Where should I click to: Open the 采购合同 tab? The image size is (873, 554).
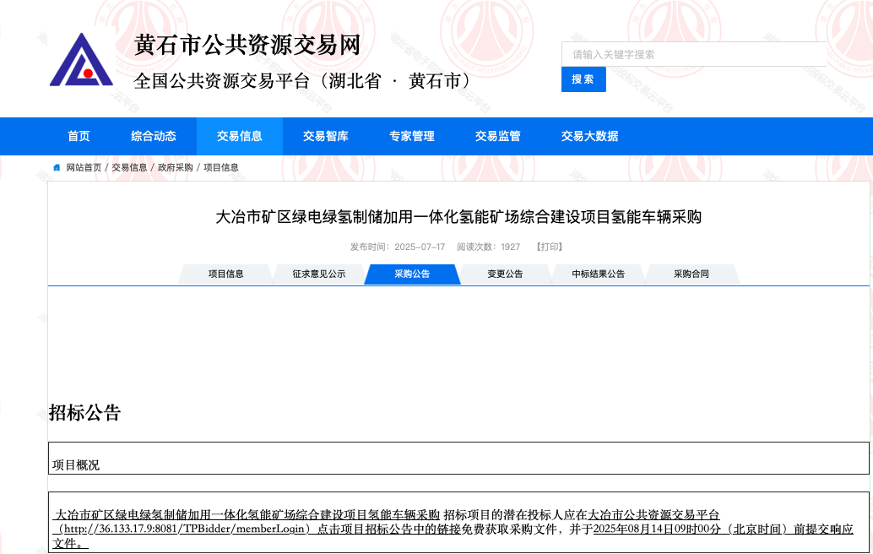(691, 274)
